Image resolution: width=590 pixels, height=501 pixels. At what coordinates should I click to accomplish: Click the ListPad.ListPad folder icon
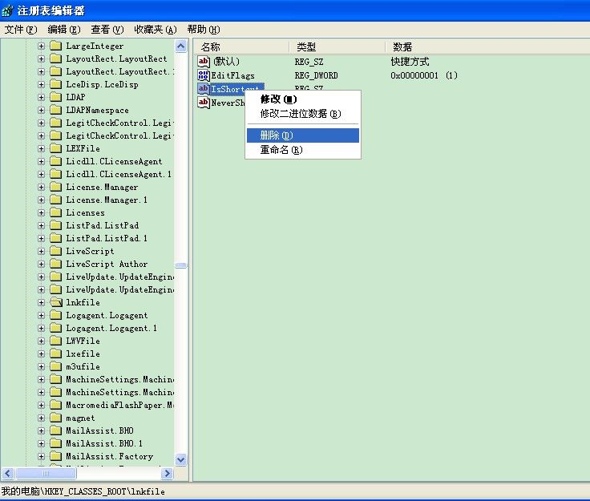point(55,225)
